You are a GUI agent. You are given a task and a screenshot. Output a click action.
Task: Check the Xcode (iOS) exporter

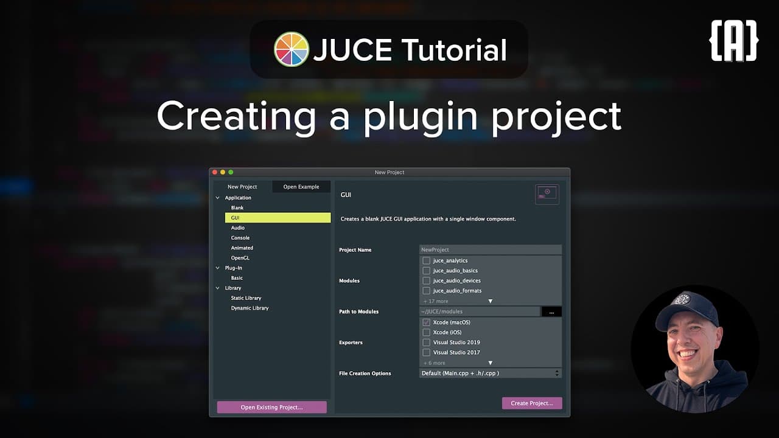coord(427,332)
